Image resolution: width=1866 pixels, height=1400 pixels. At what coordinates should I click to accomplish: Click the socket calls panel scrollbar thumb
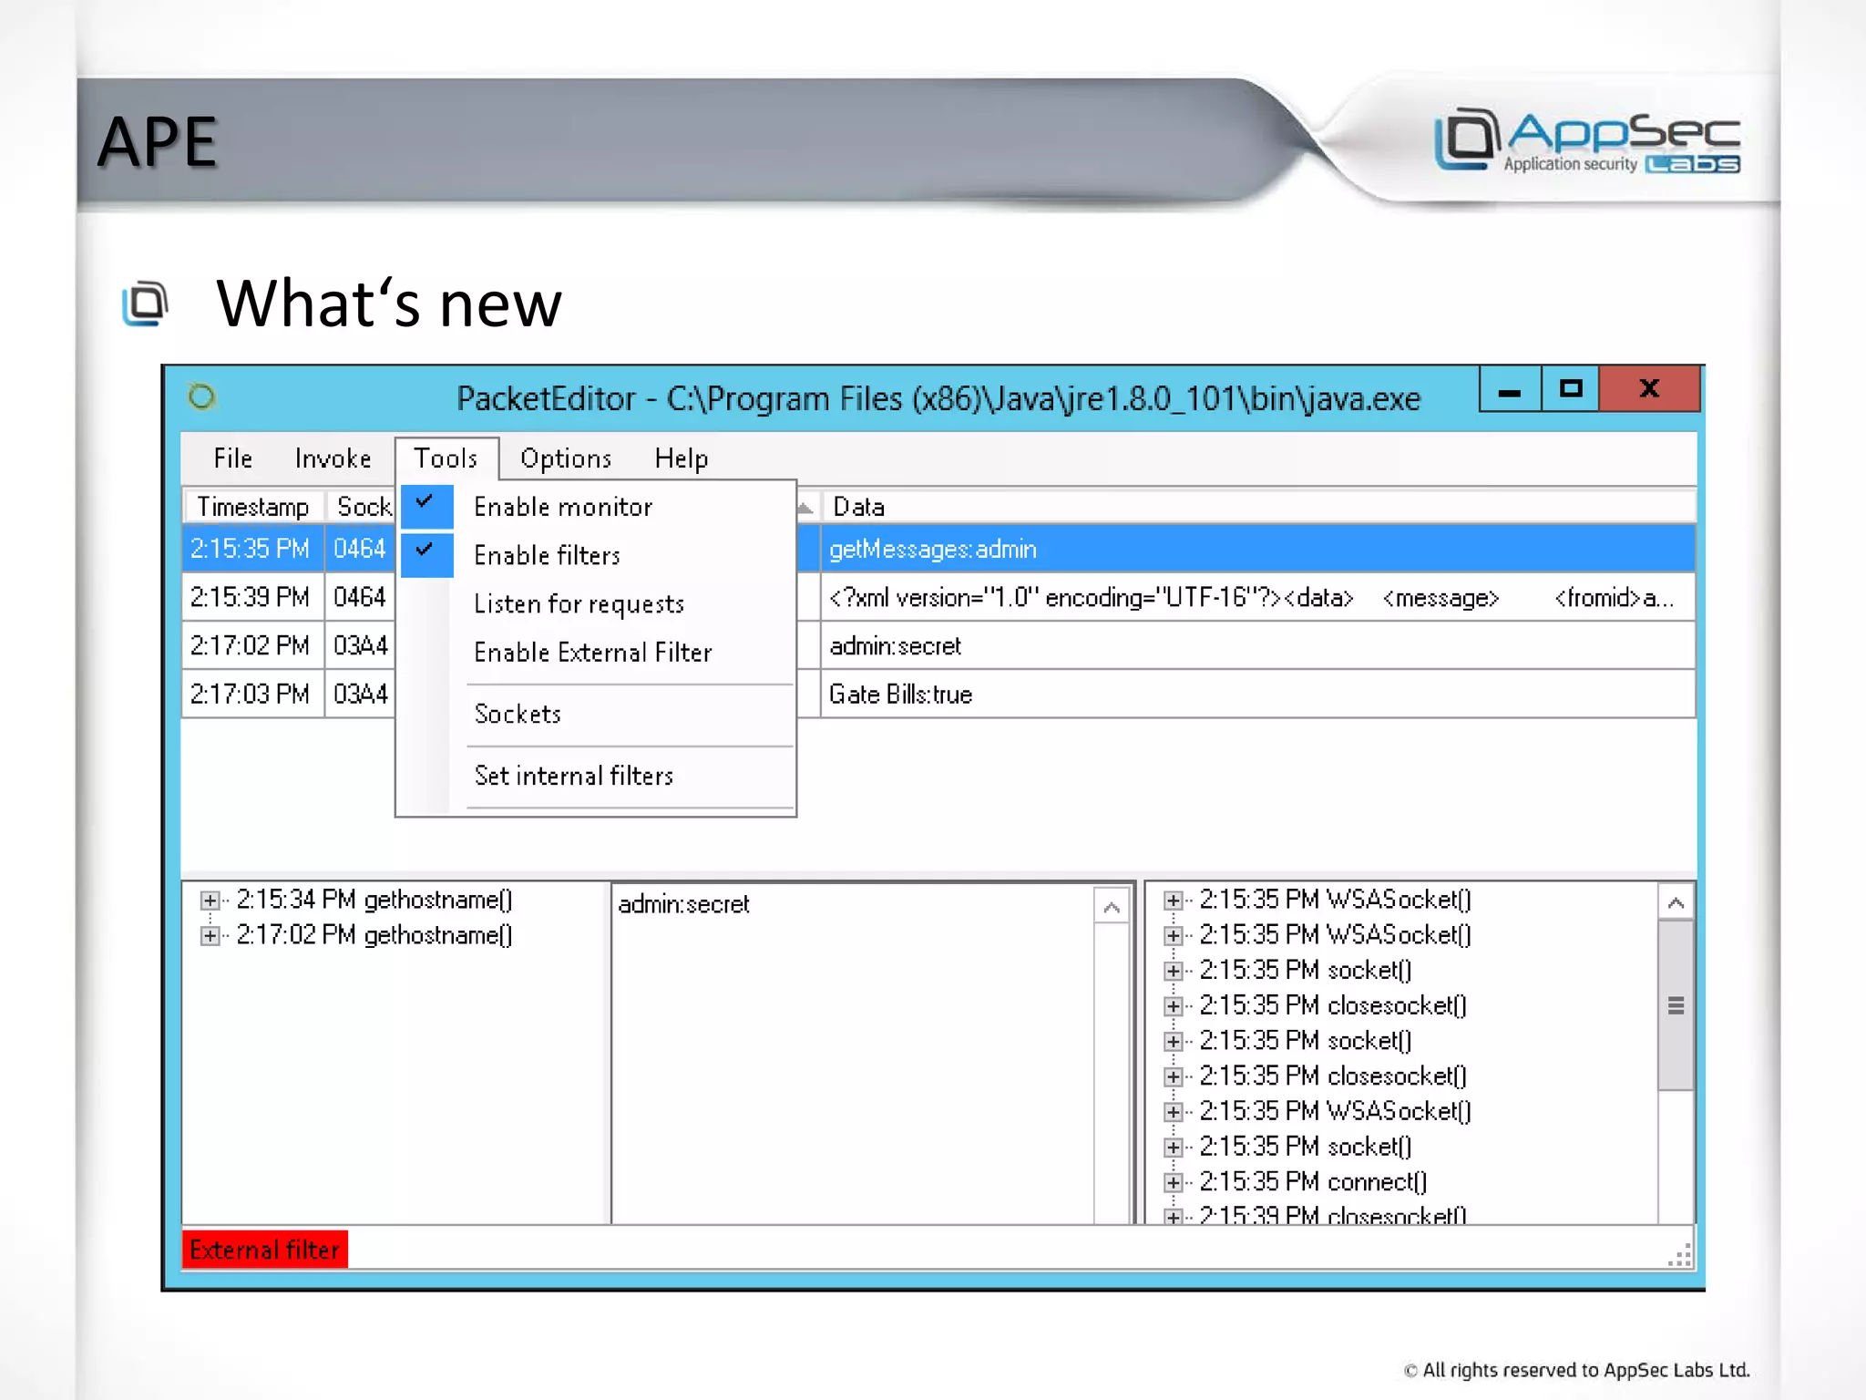[1675, 1005]
